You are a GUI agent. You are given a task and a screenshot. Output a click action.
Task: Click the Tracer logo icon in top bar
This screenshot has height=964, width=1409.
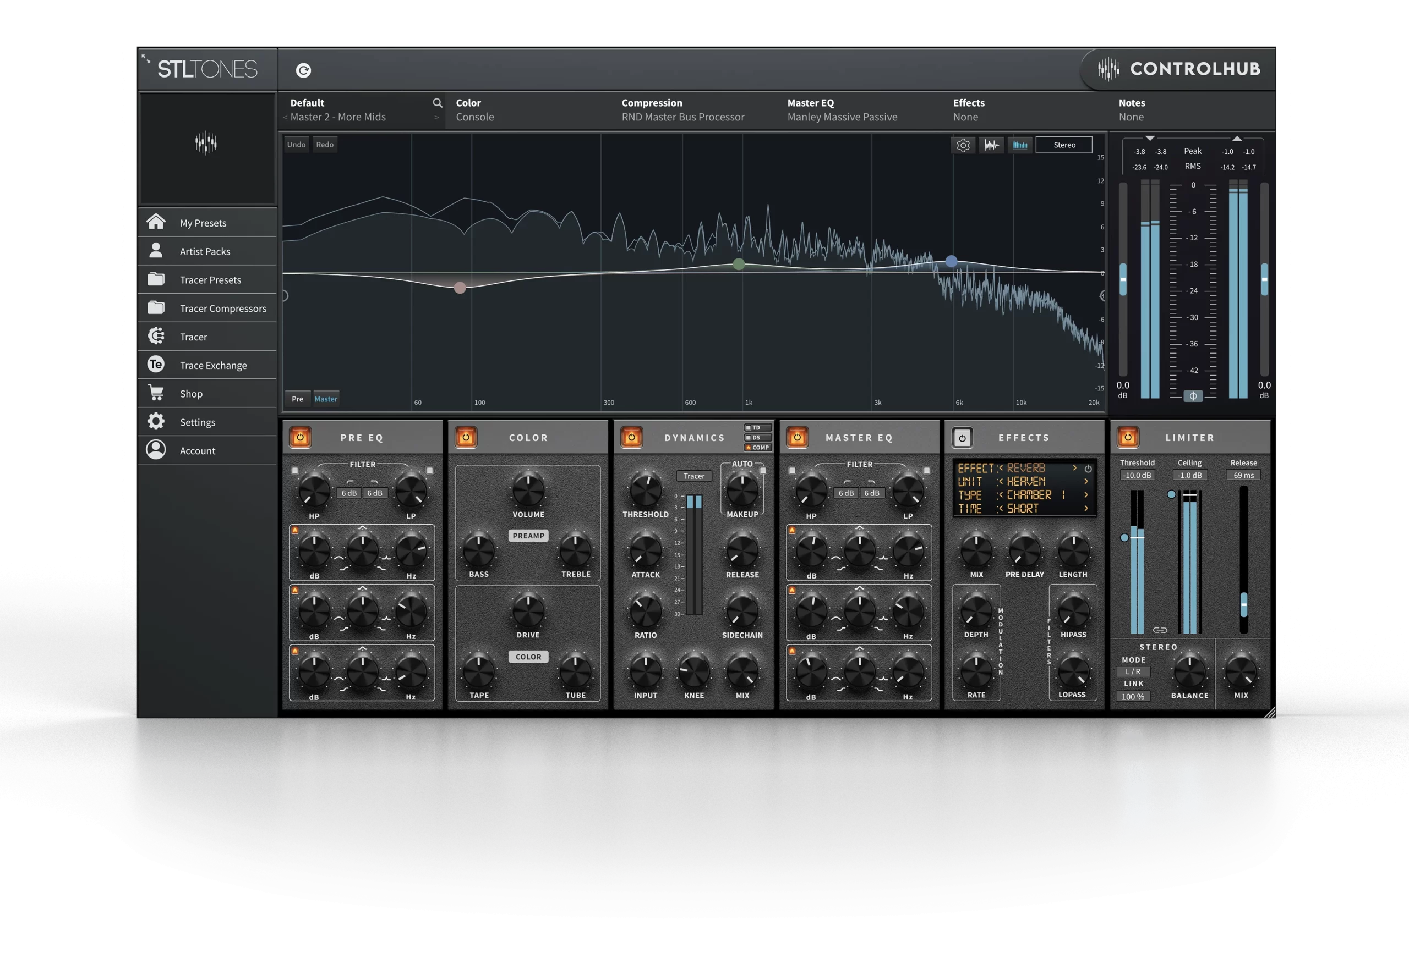pyautogui.click(x=304, y=70)
